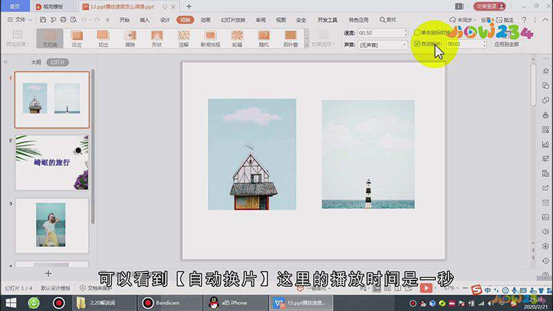Image resolution: width=553 pixels, height=311 pixels.
Task: Click the a的 iPhone taskbar item
Action: (235, 303)
